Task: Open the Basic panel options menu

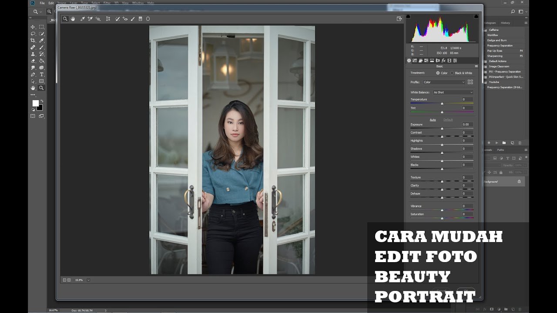Action: point(476,66)
